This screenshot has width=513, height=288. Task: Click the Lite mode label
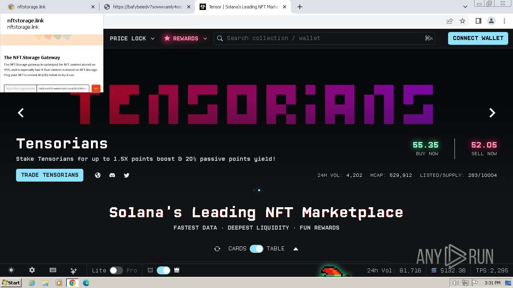[x=99, y=270]
